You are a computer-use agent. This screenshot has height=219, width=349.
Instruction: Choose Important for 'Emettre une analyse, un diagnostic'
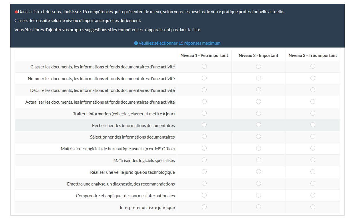click(258, 184)
